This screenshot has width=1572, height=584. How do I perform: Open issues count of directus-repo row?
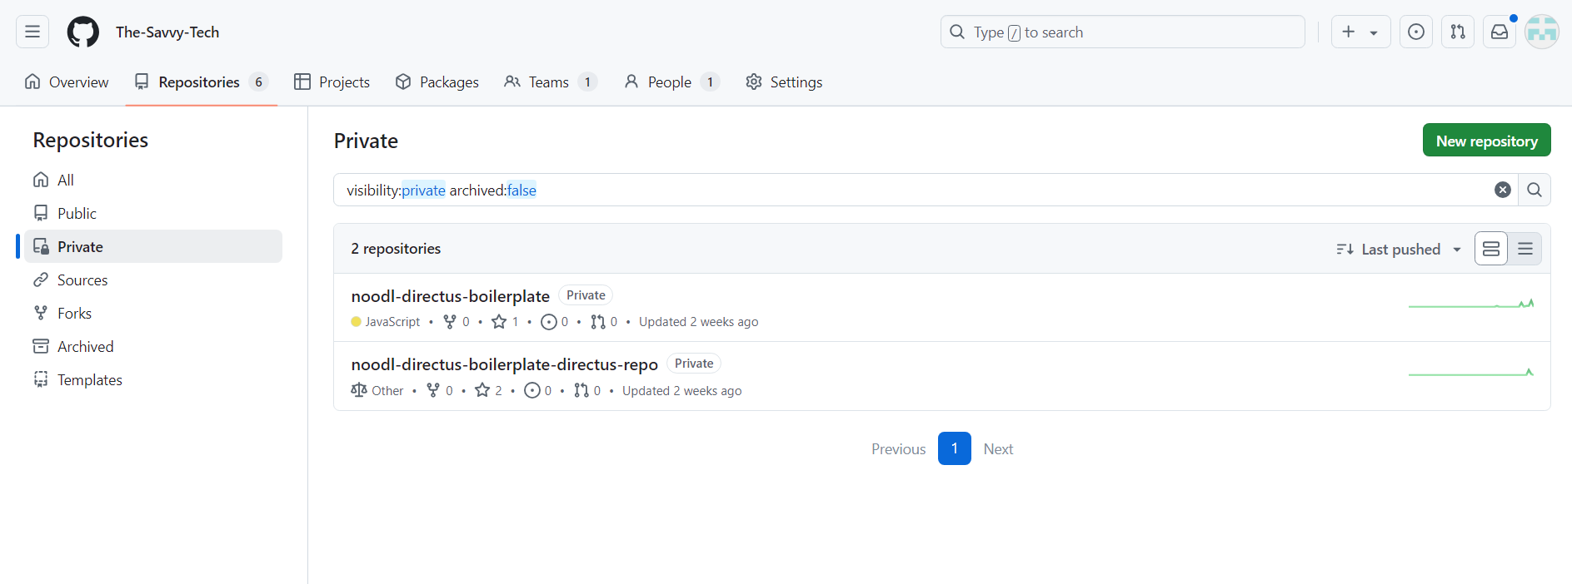tap(538, 390)
